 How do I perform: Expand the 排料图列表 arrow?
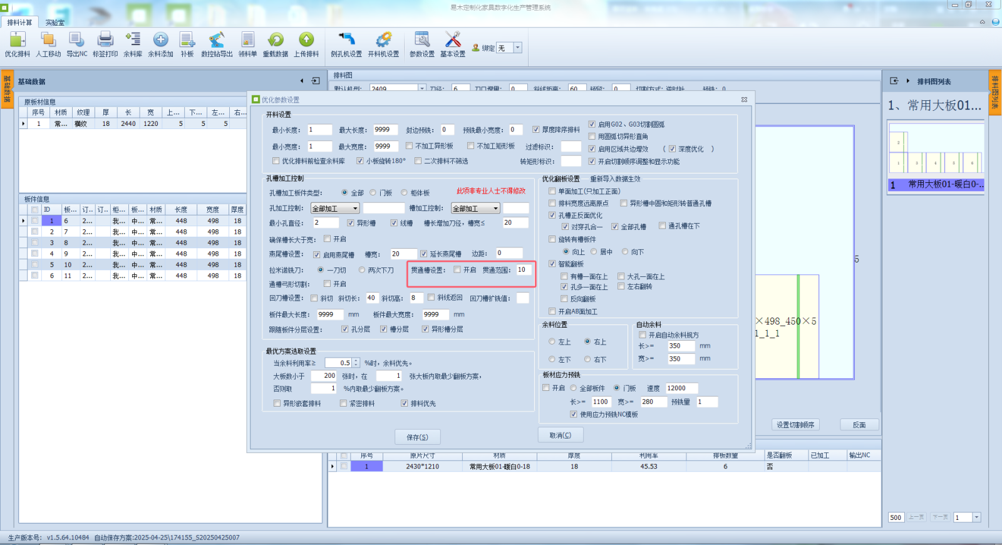tap(907, 81)
